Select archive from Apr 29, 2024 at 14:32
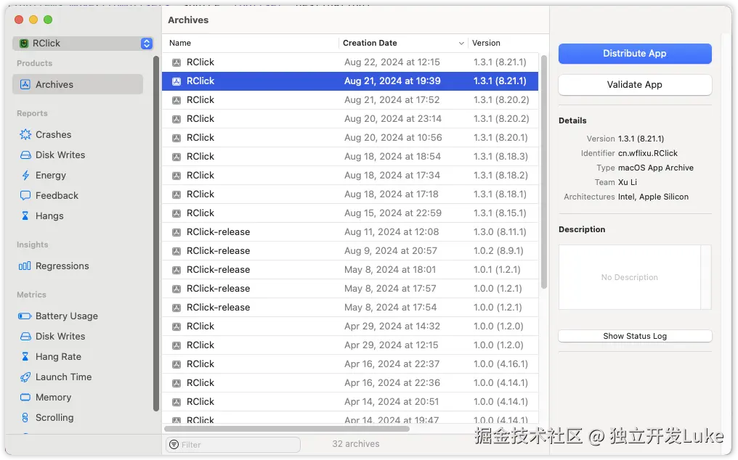738x460 pixels. tap(349, 326)
